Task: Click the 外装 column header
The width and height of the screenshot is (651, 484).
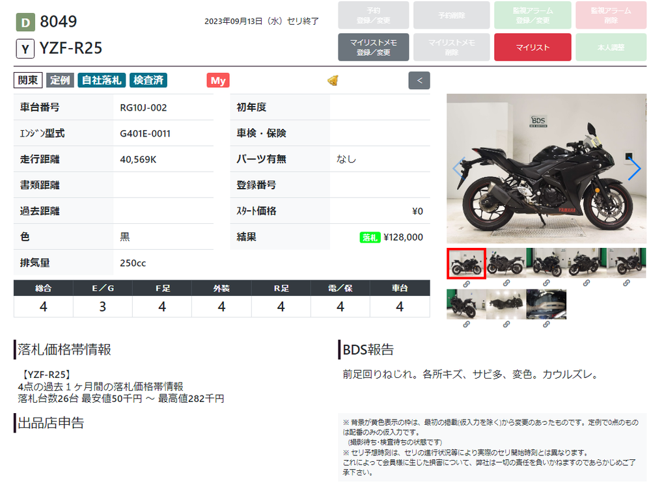Action: coord(221,288)
